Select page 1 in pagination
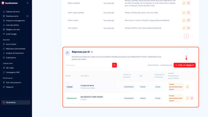The width and height of the screenshot is (208, 117). click(186, 36)
